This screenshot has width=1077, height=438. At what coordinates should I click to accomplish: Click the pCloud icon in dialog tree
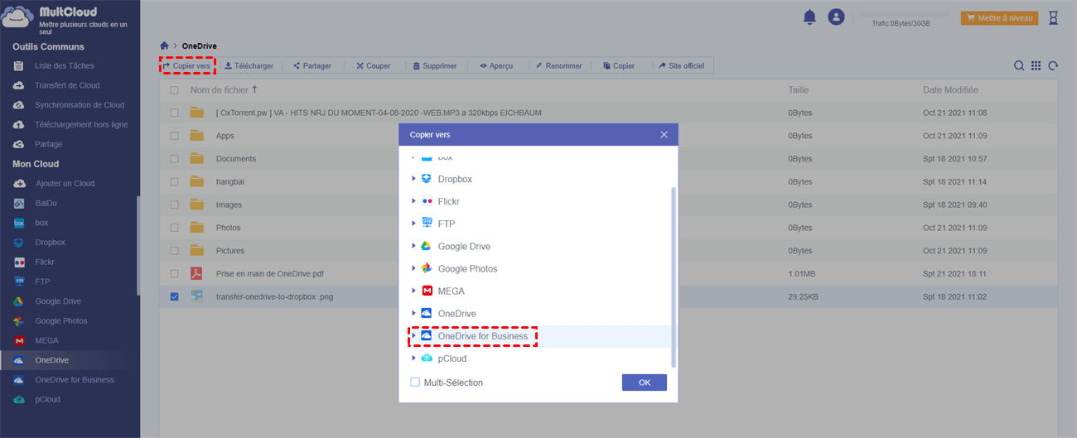427,359
